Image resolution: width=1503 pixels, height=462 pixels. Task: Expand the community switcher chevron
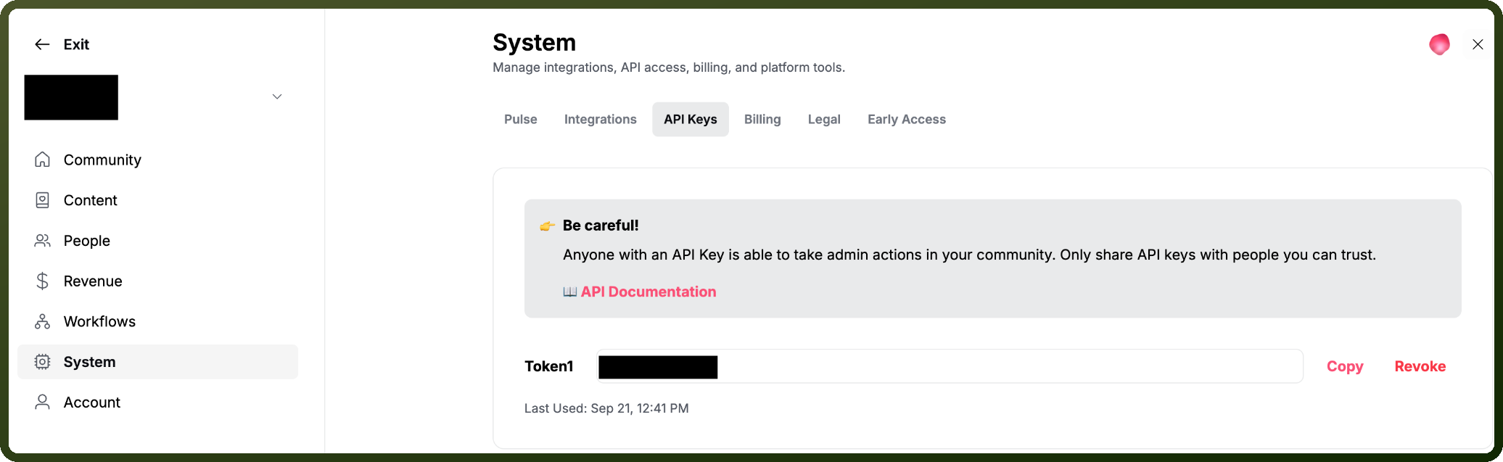click(277, 96)
